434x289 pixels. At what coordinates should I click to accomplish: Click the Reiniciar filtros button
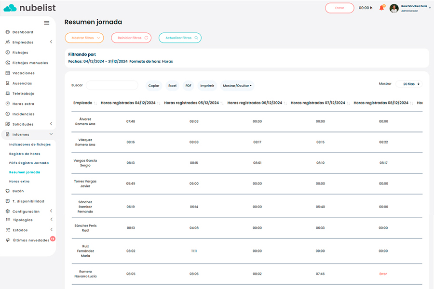tap(131, 38)
